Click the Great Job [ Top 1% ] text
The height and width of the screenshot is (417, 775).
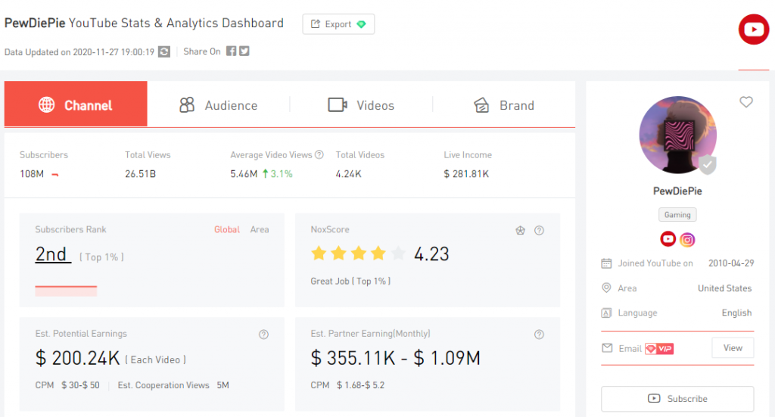coord(350,281)
